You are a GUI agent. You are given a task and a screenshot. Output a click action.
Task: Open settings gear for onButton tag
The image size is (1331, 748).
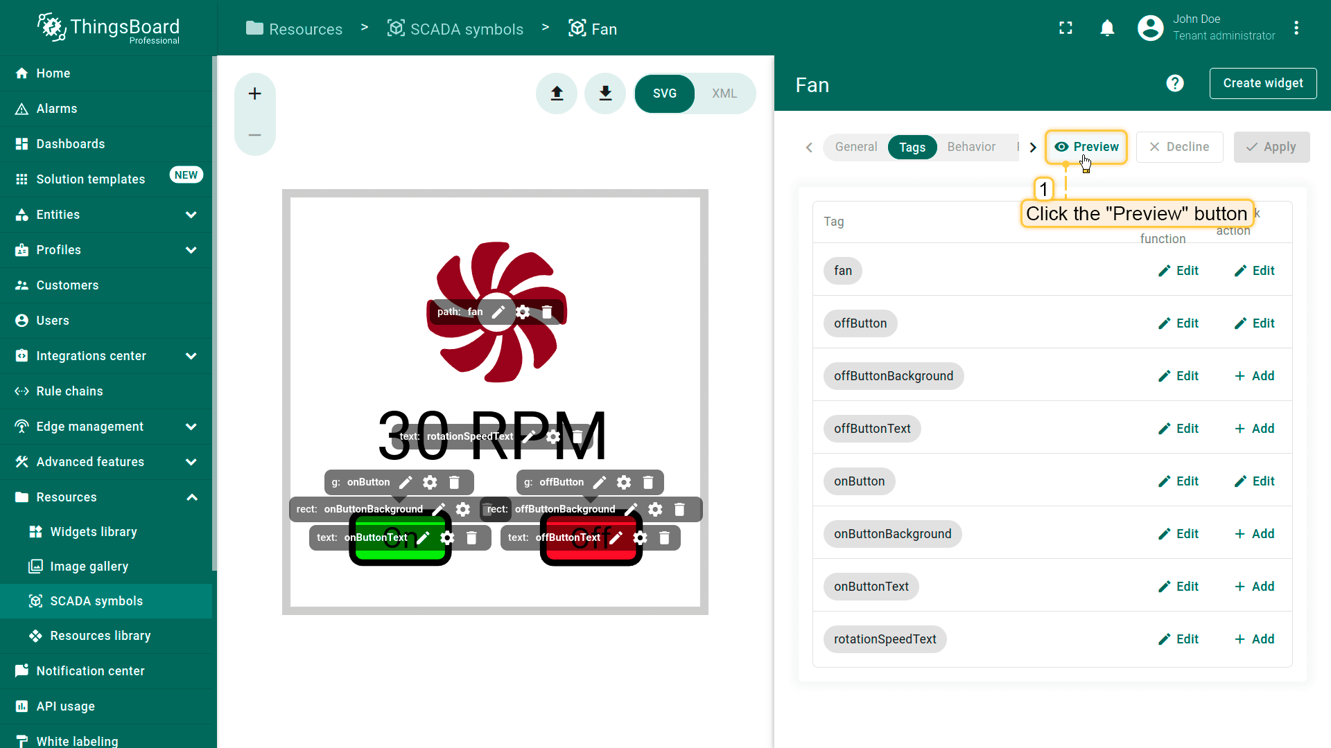coord(430,483)
